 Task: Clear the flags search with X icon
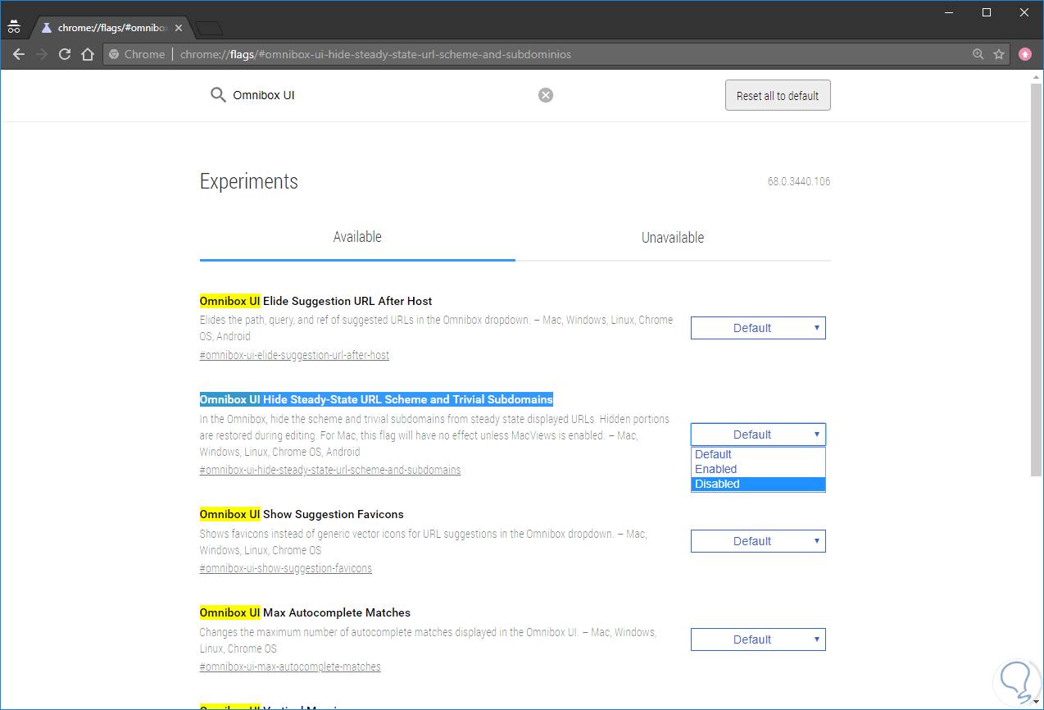[x=546, y=95]
